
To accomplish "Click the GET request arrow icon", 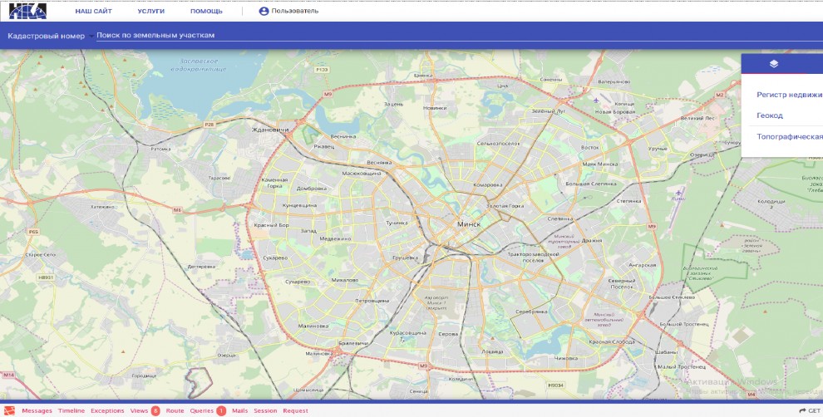I will [x=802, y=410].
